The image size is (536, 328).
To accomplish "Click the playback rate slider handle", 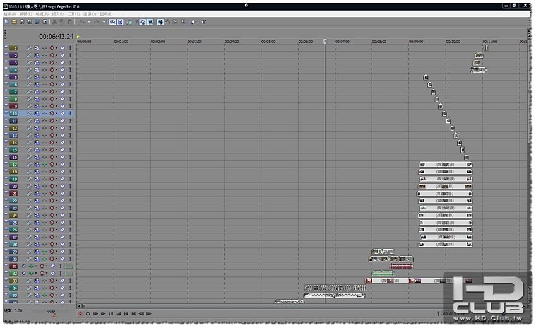I will (51, 311).
